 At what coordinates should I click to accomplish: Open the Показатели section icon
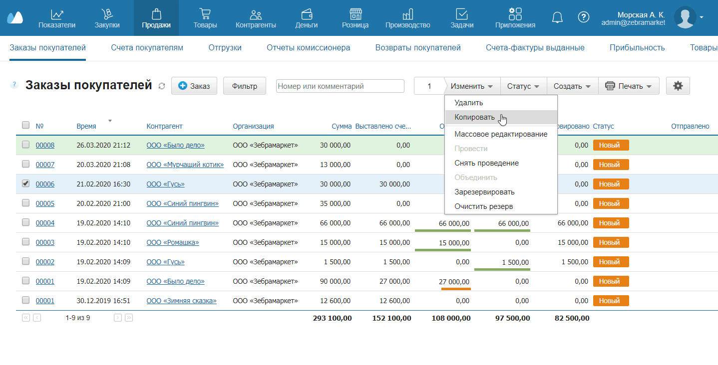[57, 14]
